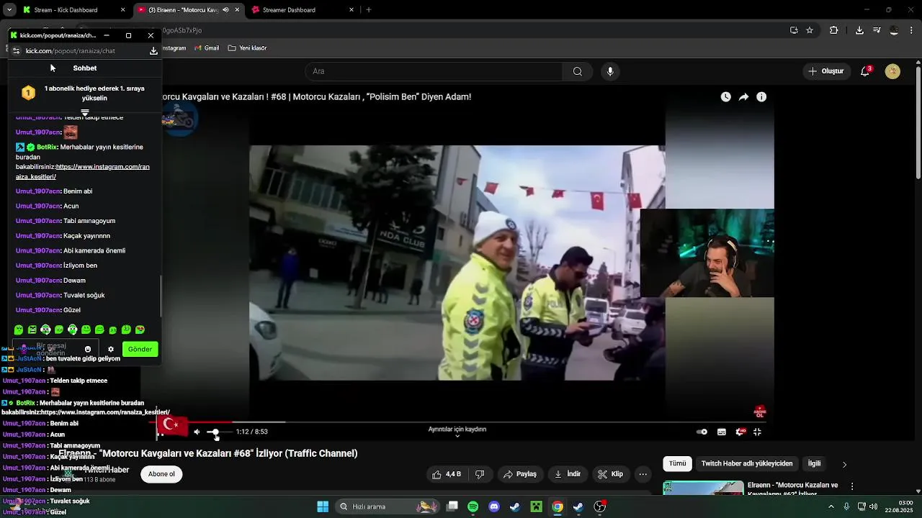
Task: Show hidden system tray icons chevron
Action: (833, 506)
